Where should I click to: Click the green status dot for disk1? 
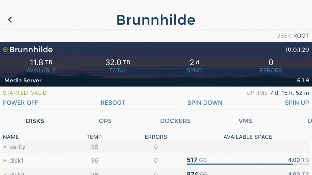coord(5,160)
